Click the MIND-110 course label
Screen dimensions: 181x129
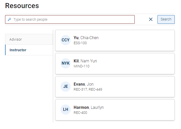coord(82,66)
